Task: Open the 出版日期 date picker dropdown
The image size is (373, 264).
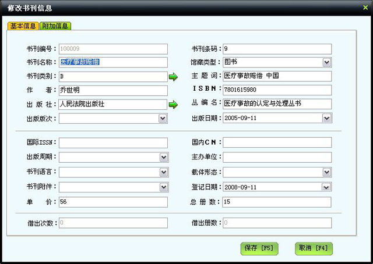Action: coord(327,118)
